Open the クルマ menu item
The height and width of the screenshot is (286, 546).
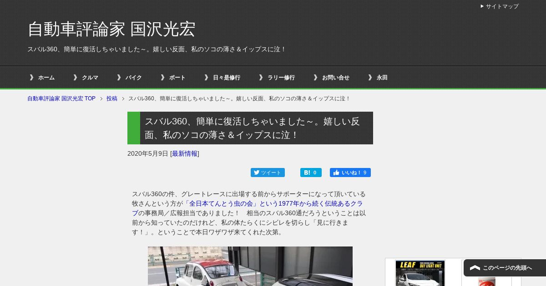[x=90, y=78]
